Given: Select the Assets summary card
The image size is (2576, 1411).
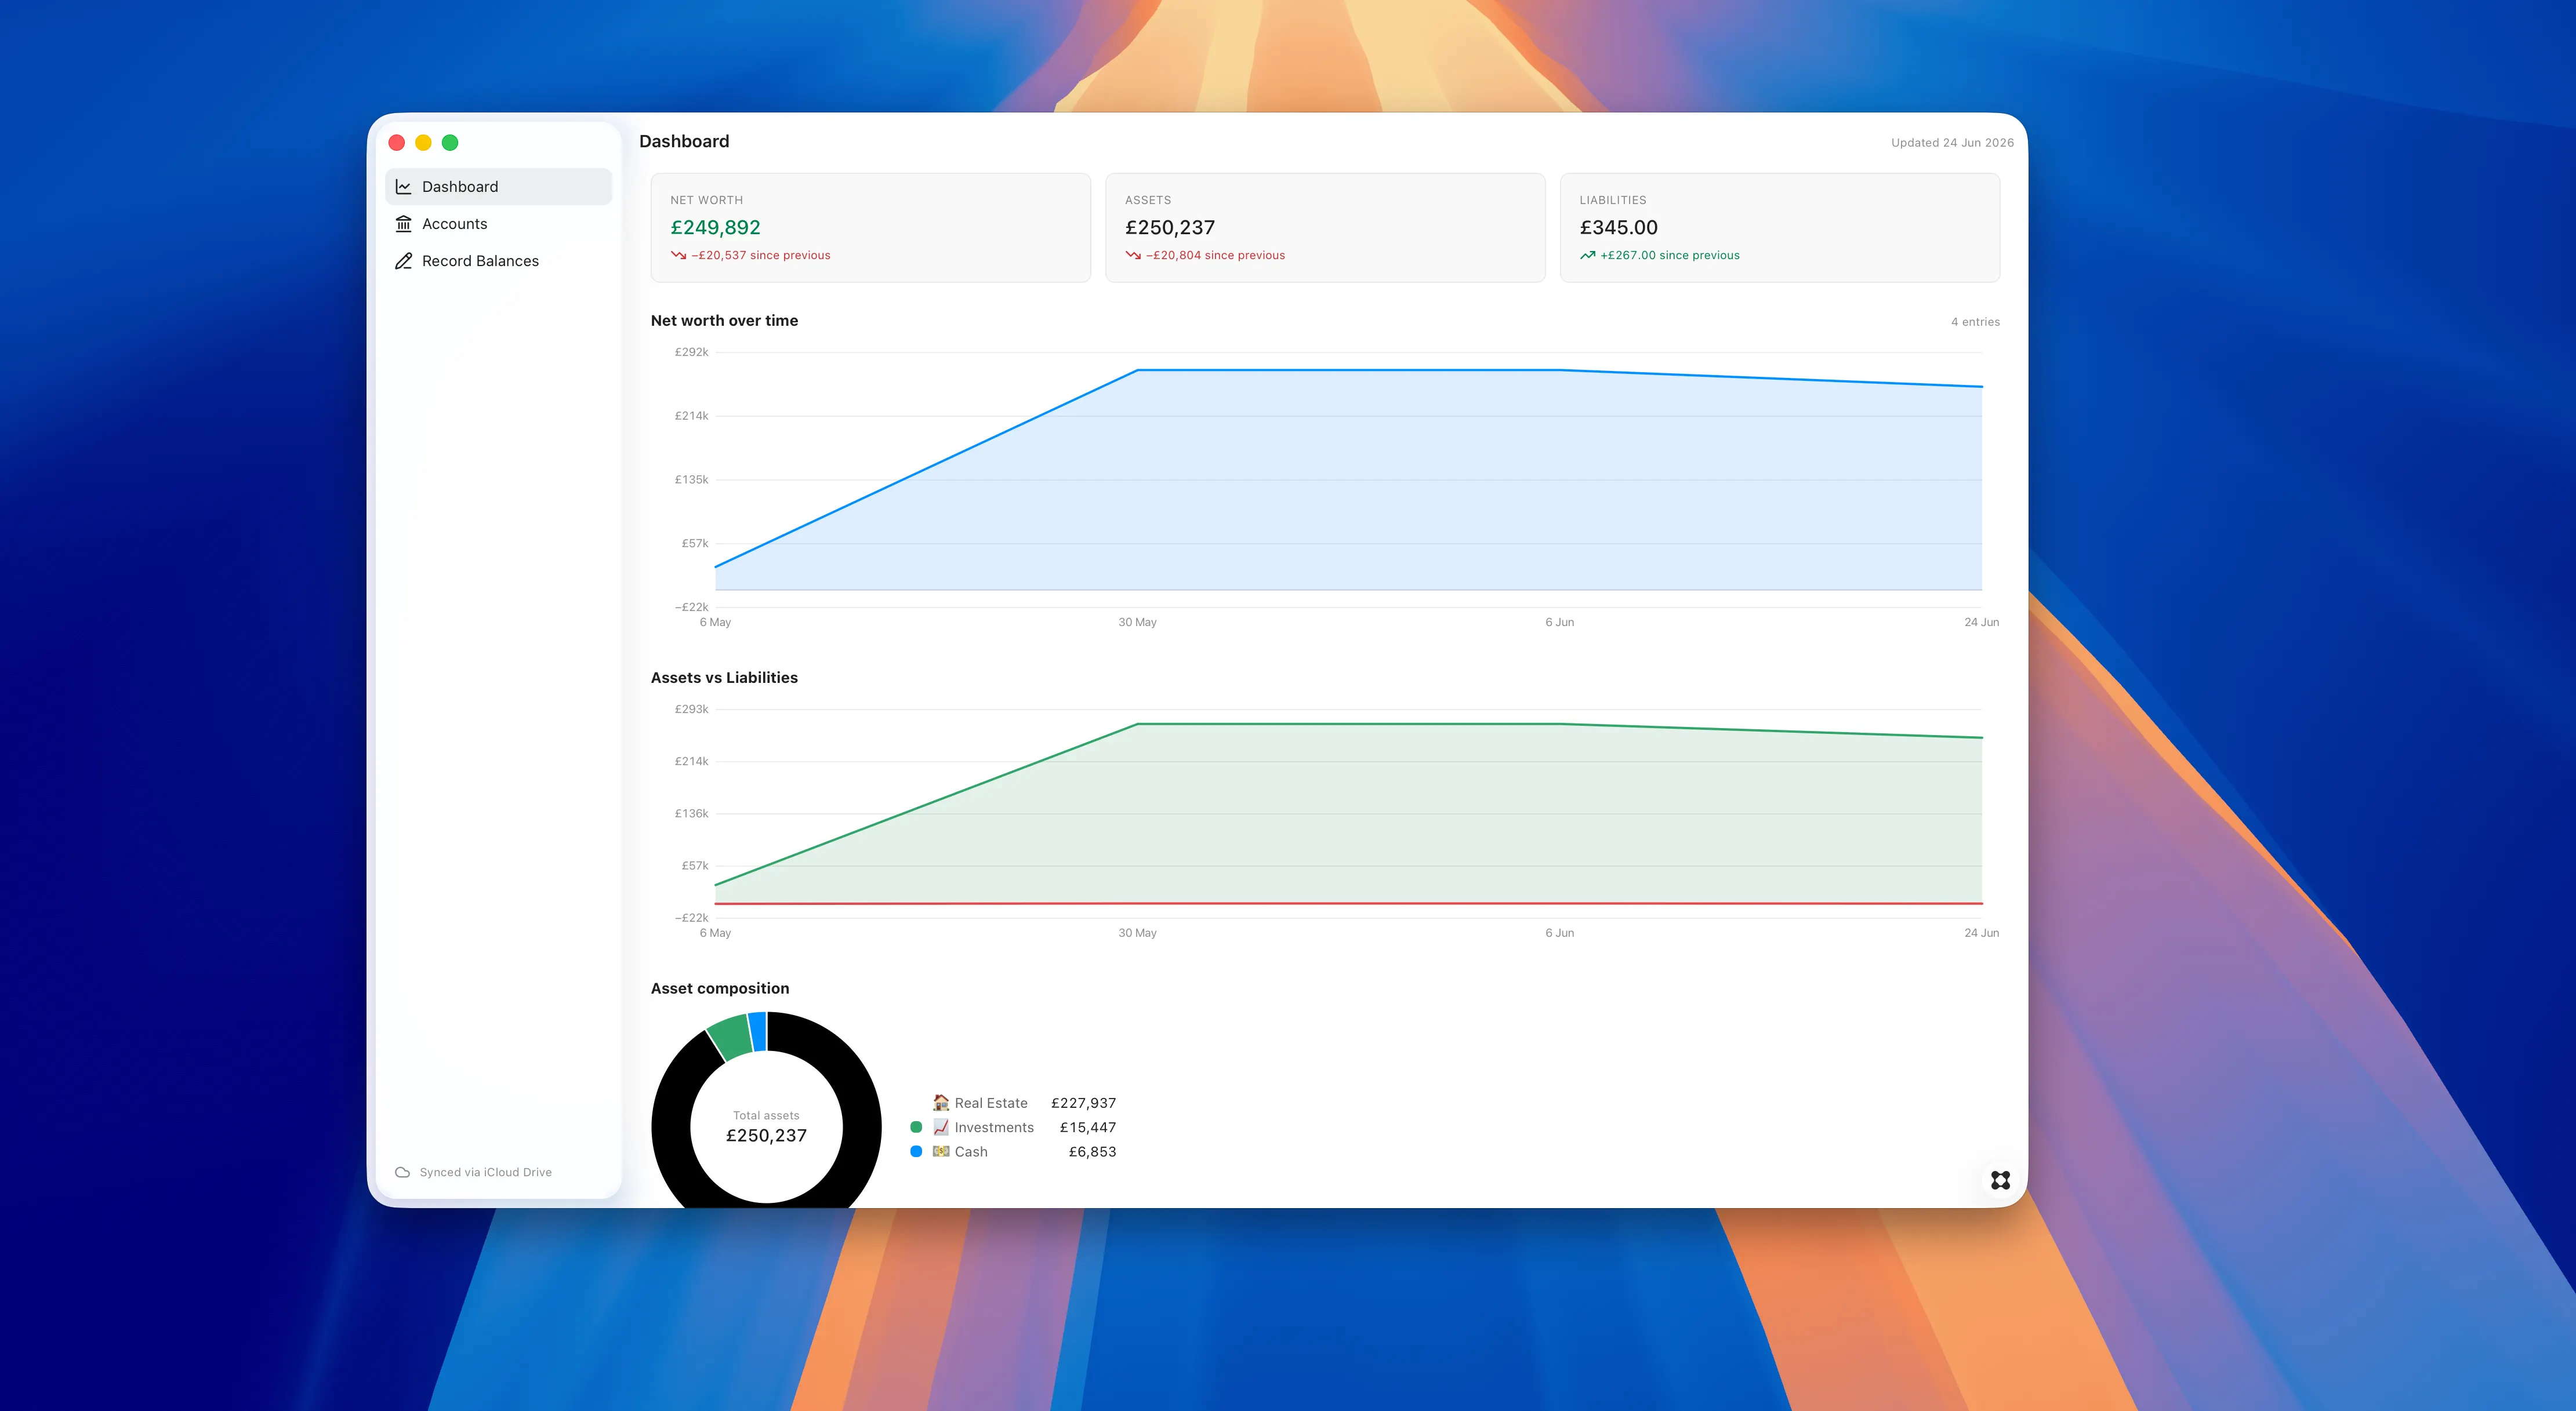Looking at the screenshot, I should click(1325, 228).
